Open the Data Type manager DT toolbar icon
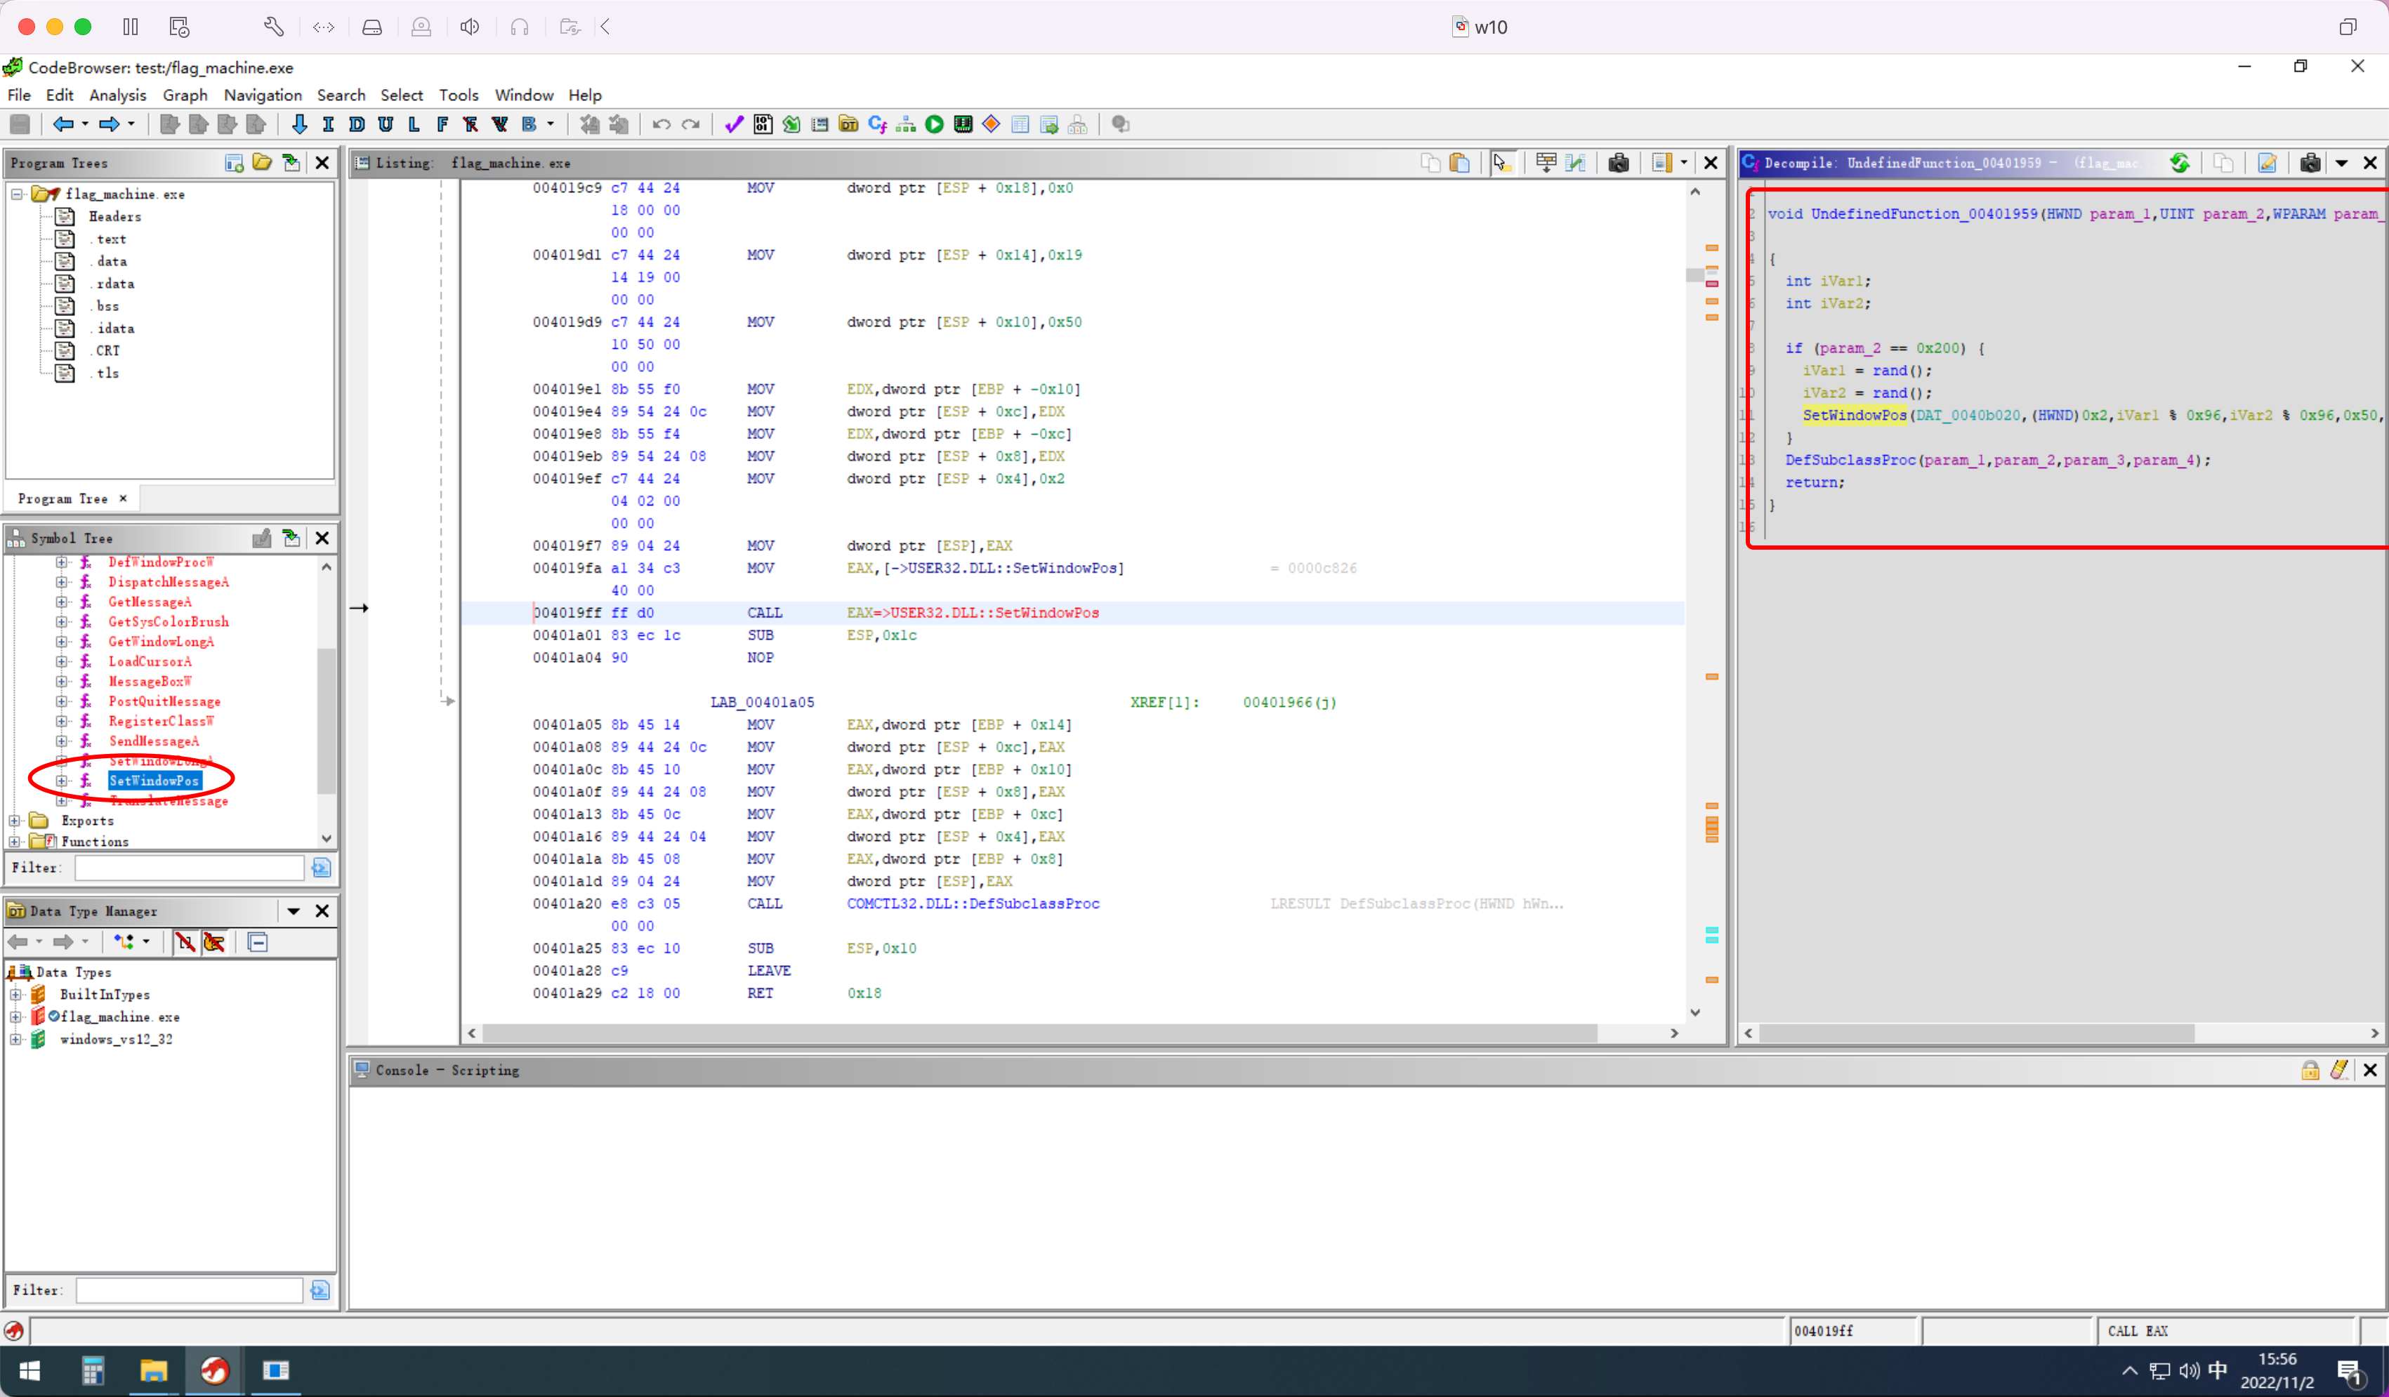 click(848, 124)
